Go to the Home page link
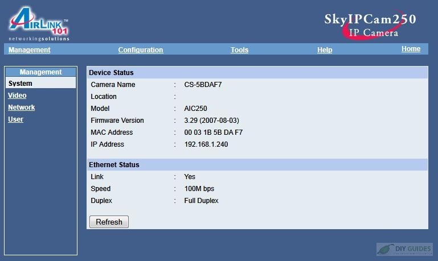 [x=411, y=49]
